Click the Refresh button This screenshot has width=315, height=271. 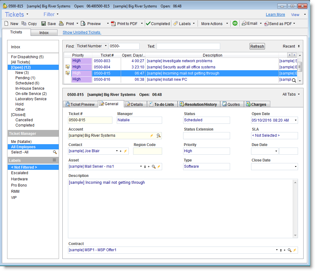click(257, 46)
